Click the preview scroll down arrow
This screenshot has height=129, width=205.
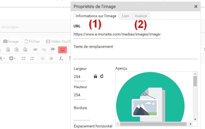click(195, 119)
